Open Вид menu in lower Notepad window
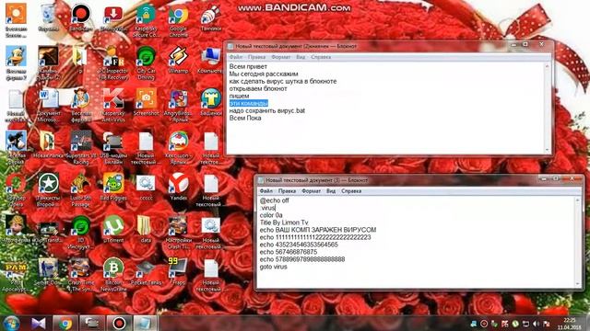The width and height of the screenshot is (590, 331). (x=331, y=191)
